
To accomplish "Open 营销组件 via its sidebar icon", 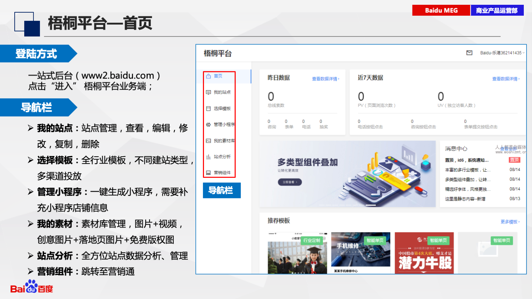I will point(208,173).
